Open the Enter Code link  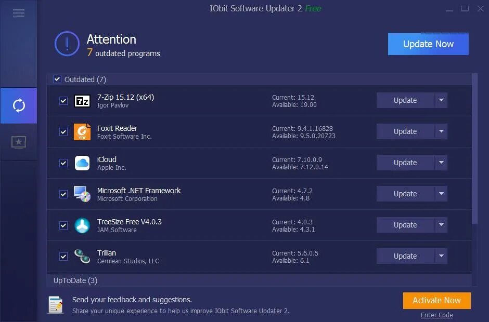436,315
